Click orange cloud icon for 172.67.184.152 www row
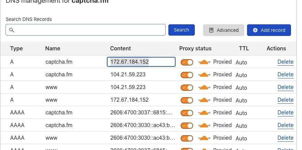Image resolution: width=302 pixels, height=150 pixels. (204, 100)
